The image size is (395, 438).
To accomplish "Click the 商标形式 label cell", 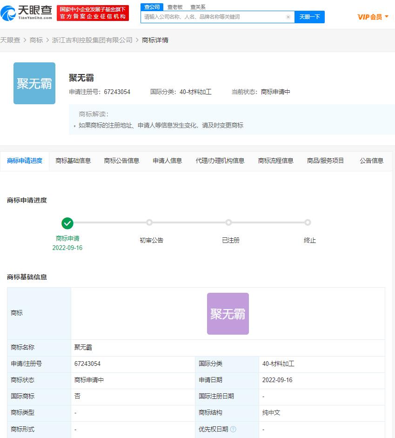I will 39,429.
